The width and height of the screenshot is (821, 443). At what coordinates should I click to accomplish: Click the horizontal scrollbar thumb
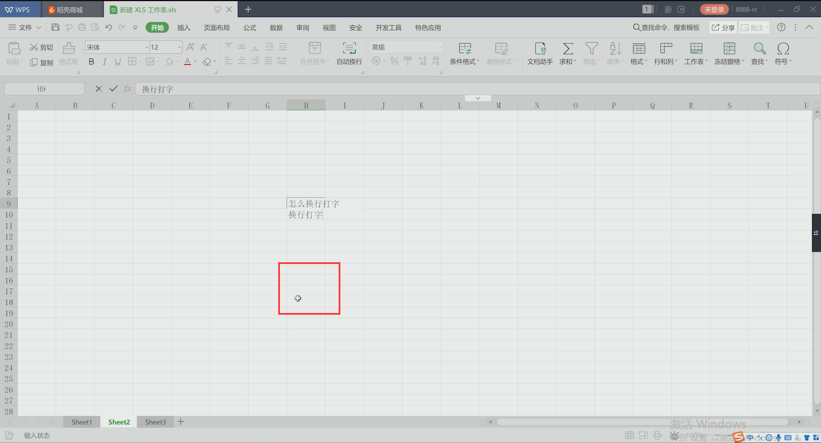click(x=643, y=422)
